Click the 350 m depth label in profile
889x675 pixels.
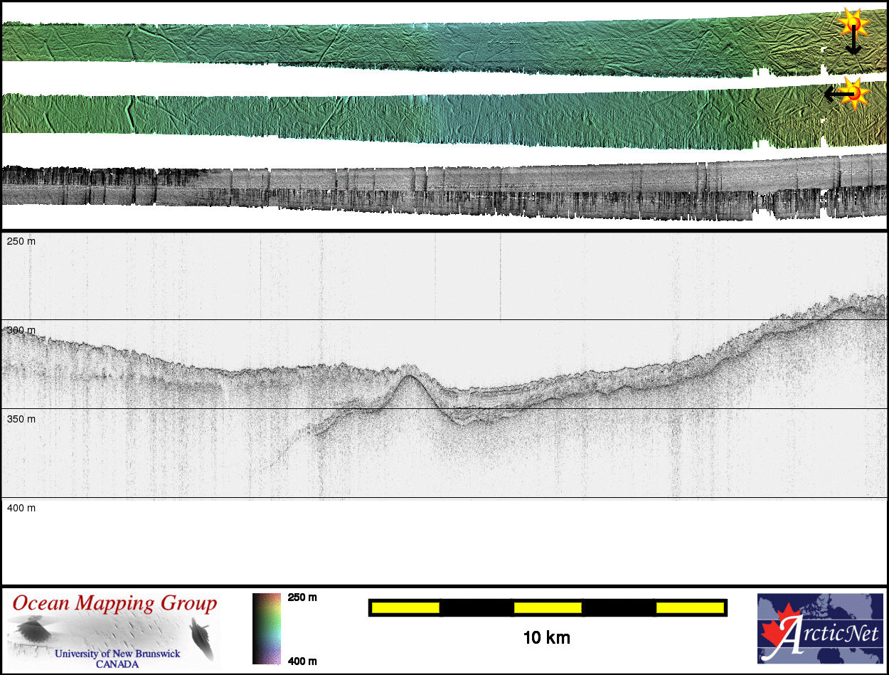coord(21,419)
